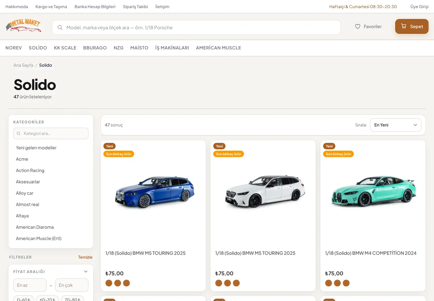Select SOLİDO in the brand navigation bar
Viewport: 434px width, 301px height.
click(x=38, y=48)
